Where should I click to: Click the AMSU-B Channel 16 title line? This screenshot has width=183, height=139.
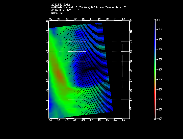[x=89, y=7]
